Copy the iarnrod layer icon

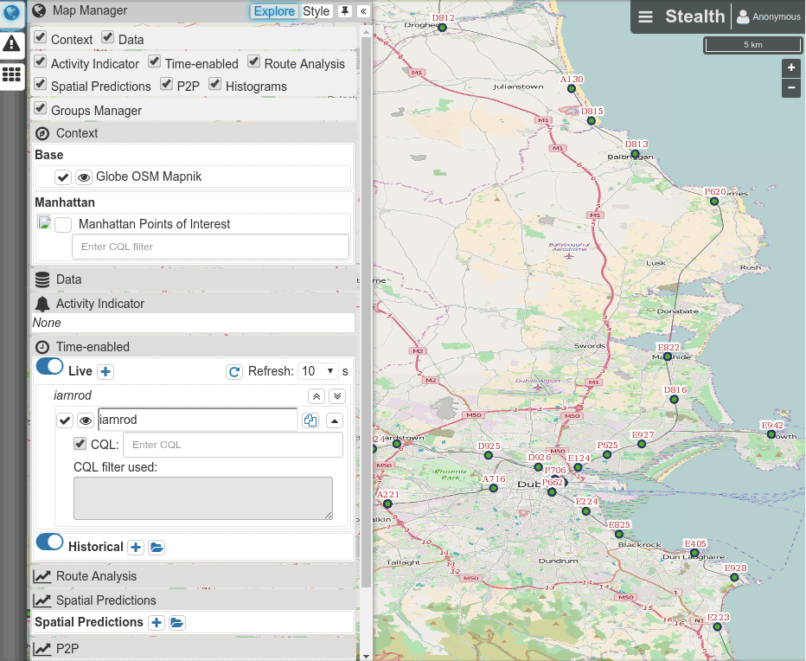pyautogui.click(x=310, y=420)
